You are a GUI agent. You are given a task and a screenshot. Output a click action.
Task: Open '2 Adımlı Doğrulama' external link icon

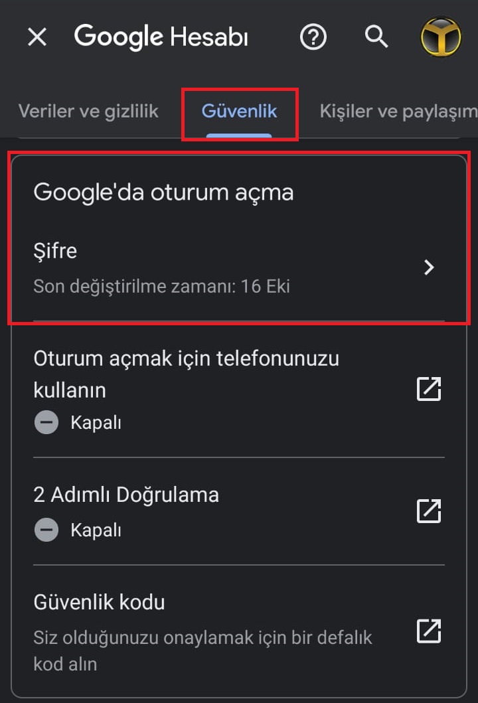pyautogui.click(x=428, y=510)
